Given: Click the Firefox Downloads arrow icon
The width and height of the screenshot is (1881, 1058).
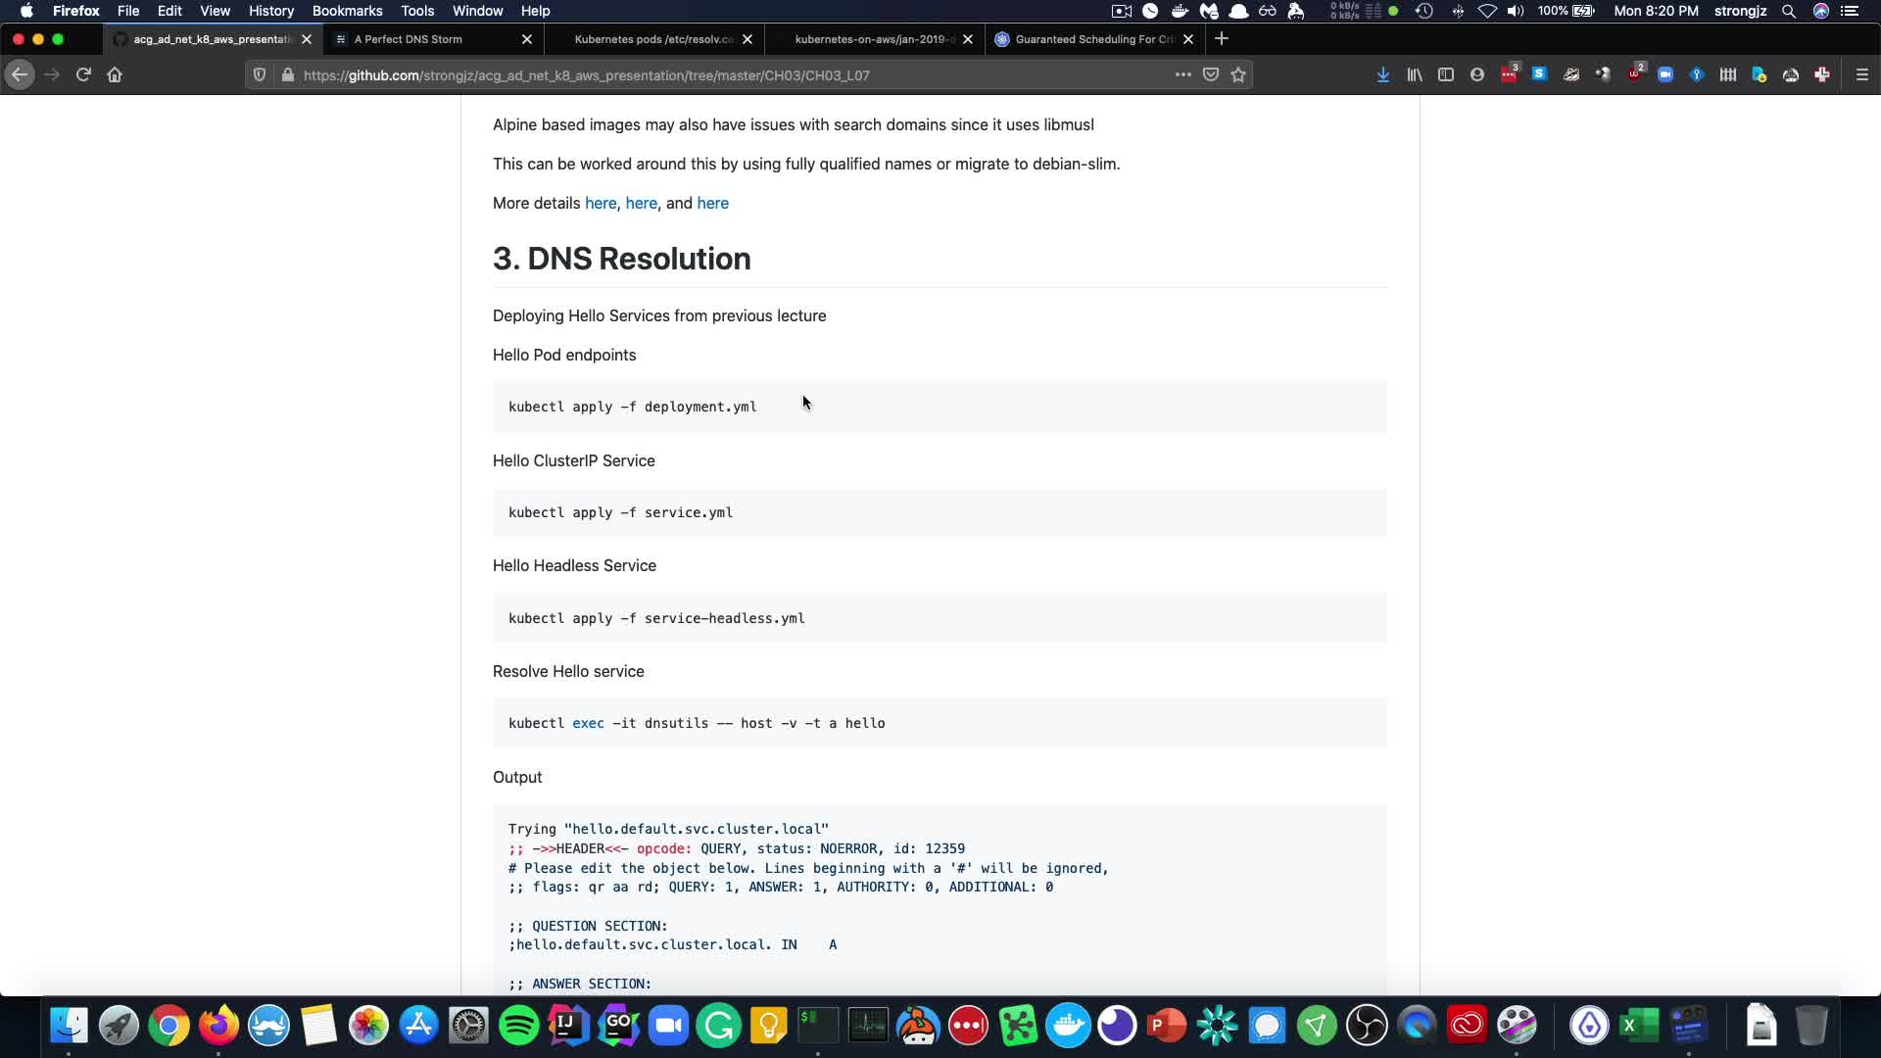Looking at the screenshot, I should coord(1382,74).
